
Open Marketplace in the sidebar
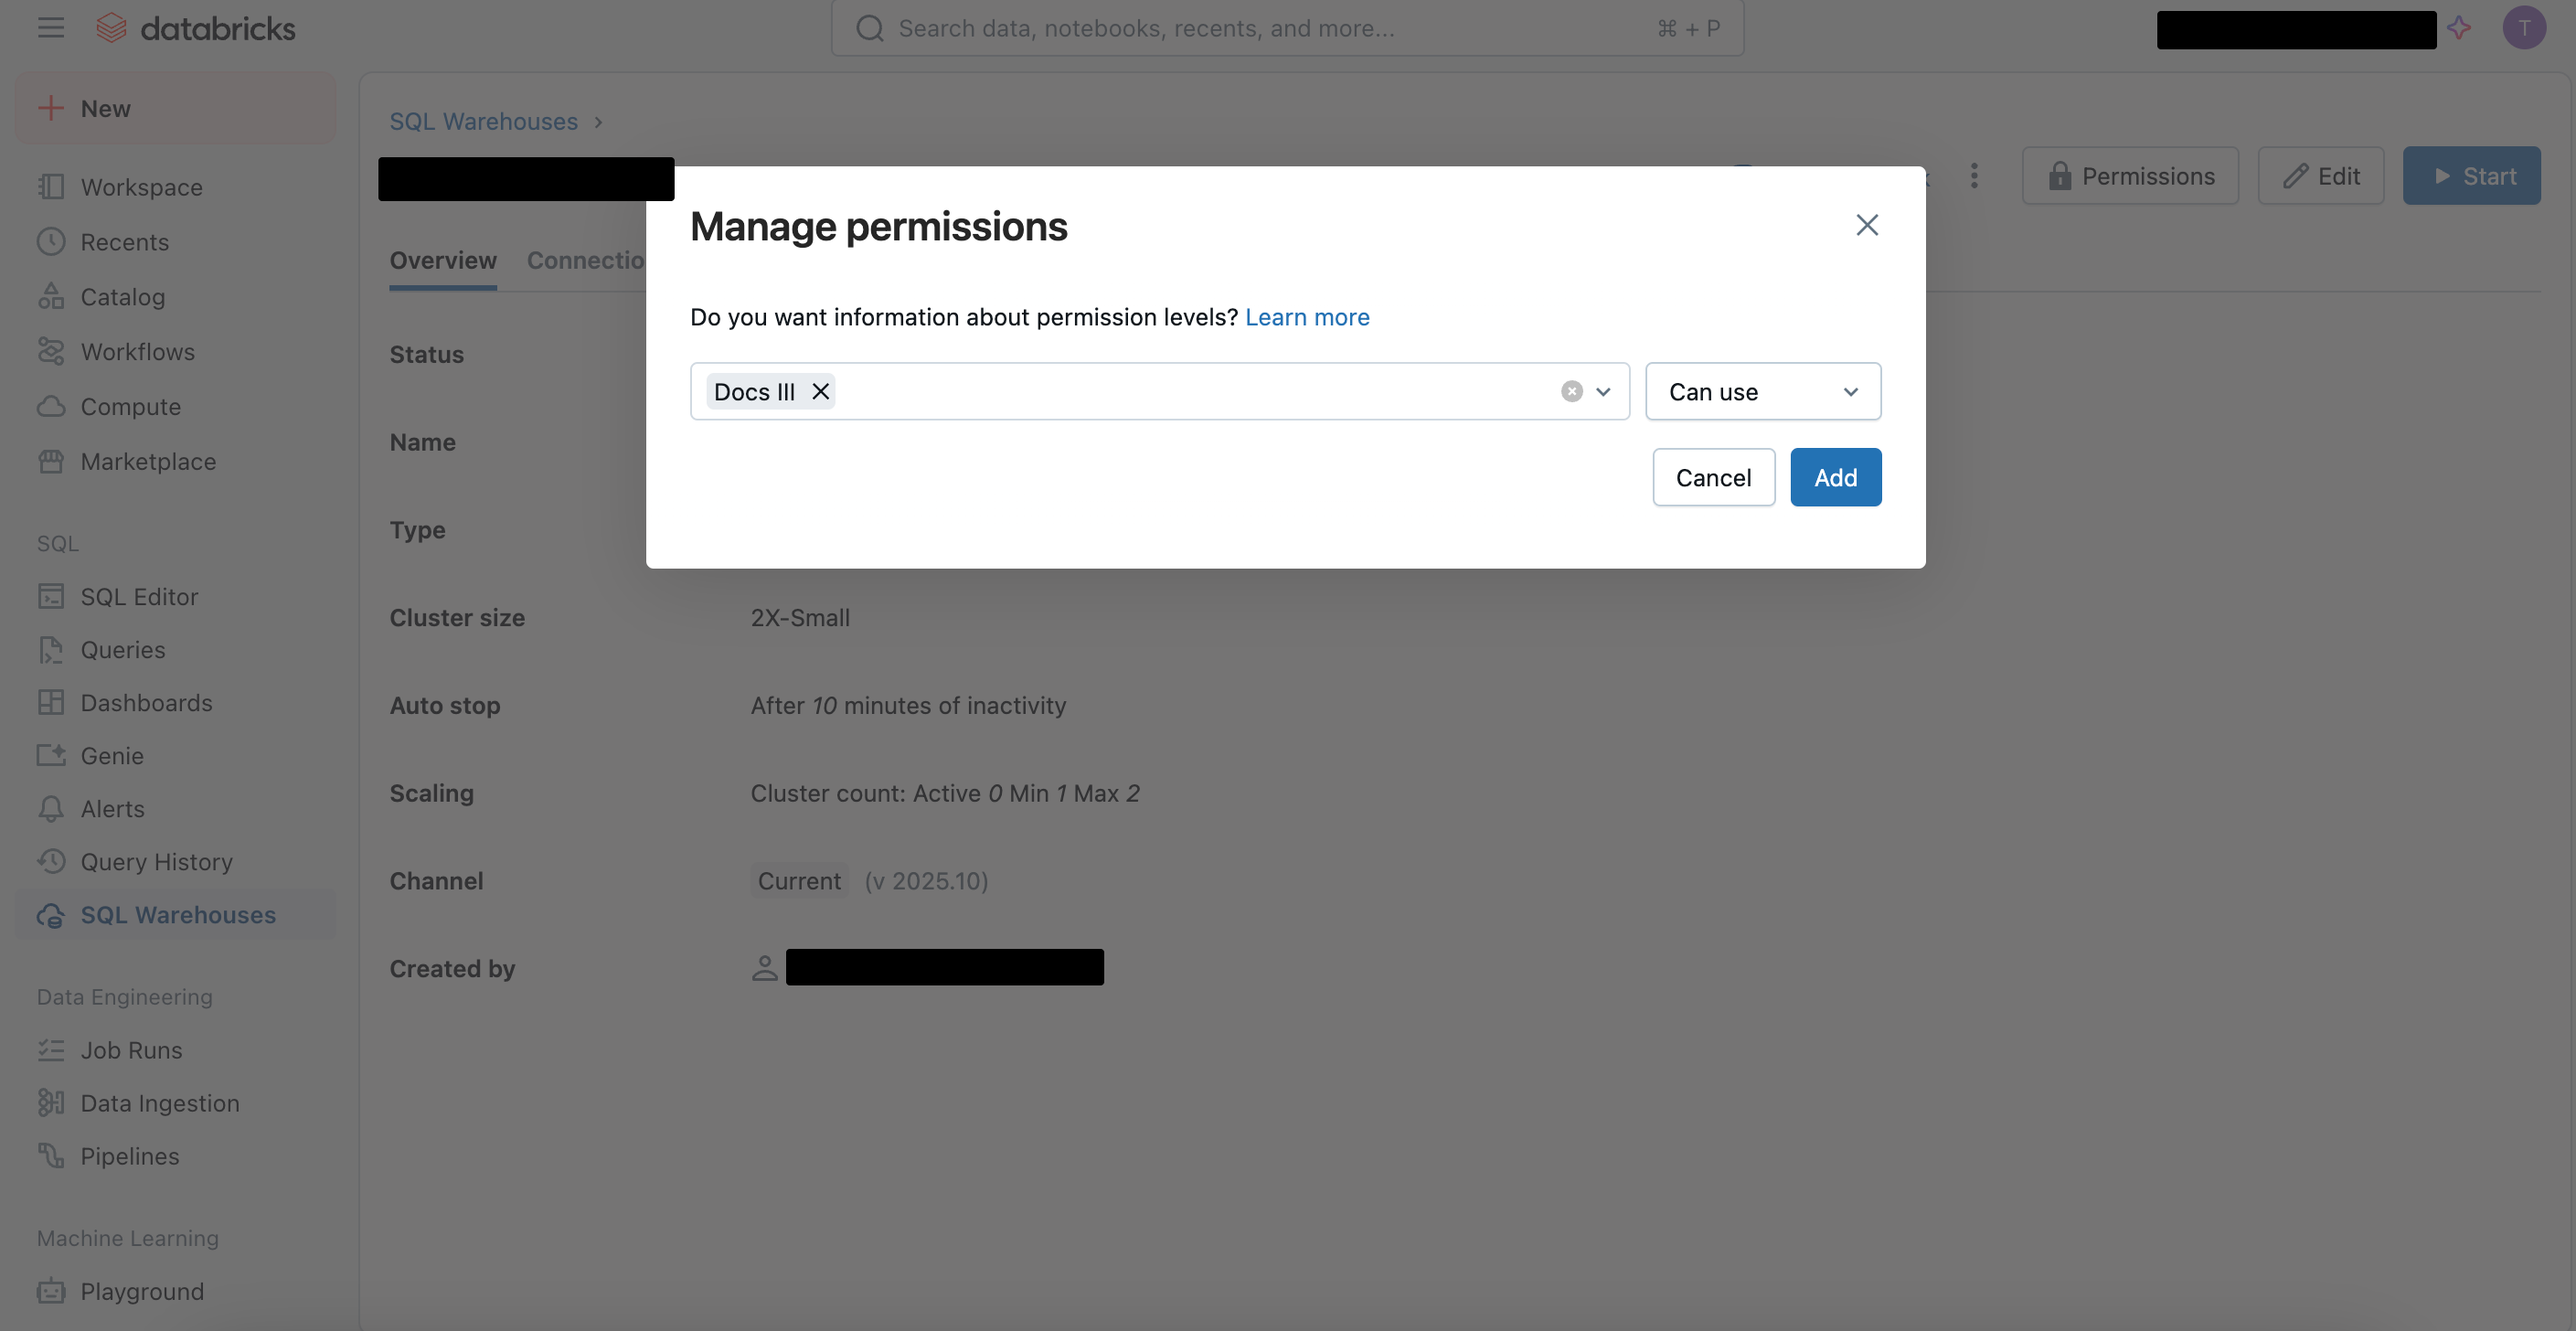(x=175, y=462)
